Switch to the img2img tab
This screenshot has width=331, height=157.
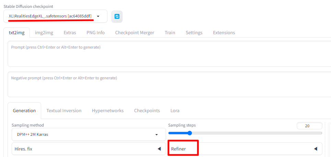point(44,32)
